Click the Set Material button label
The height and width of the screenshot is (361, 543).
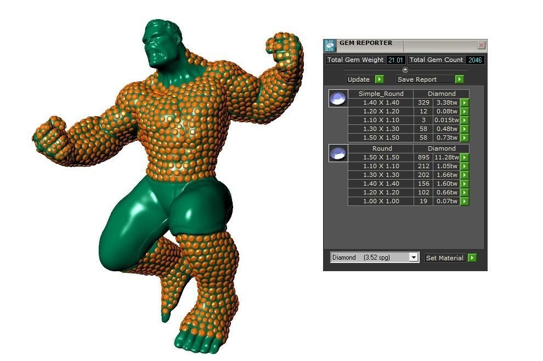(x=445, y=257)
